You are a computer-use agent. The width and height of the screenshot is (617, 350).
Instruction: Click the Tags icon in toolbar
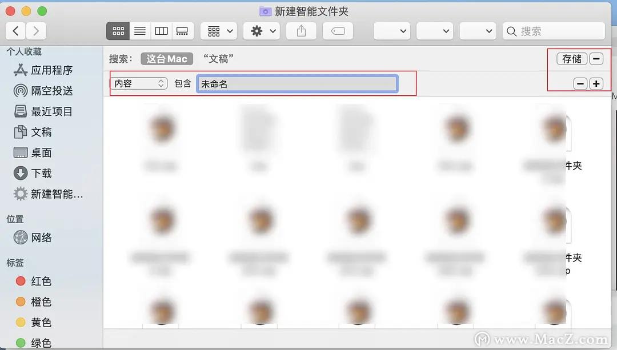[x=338, y=31]
